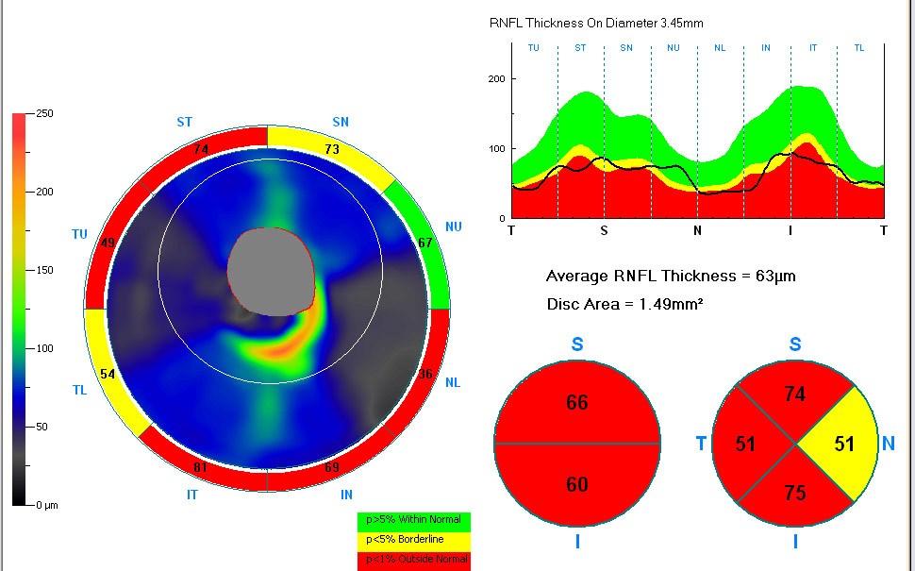Click the RNFL Thickness On Diameter 3.45mm title

(x=596, y=24)
